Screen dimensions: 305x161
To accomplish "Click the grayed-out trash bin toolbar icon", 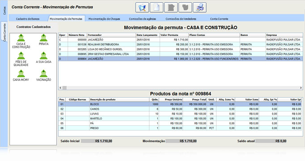I will [185, 8].
